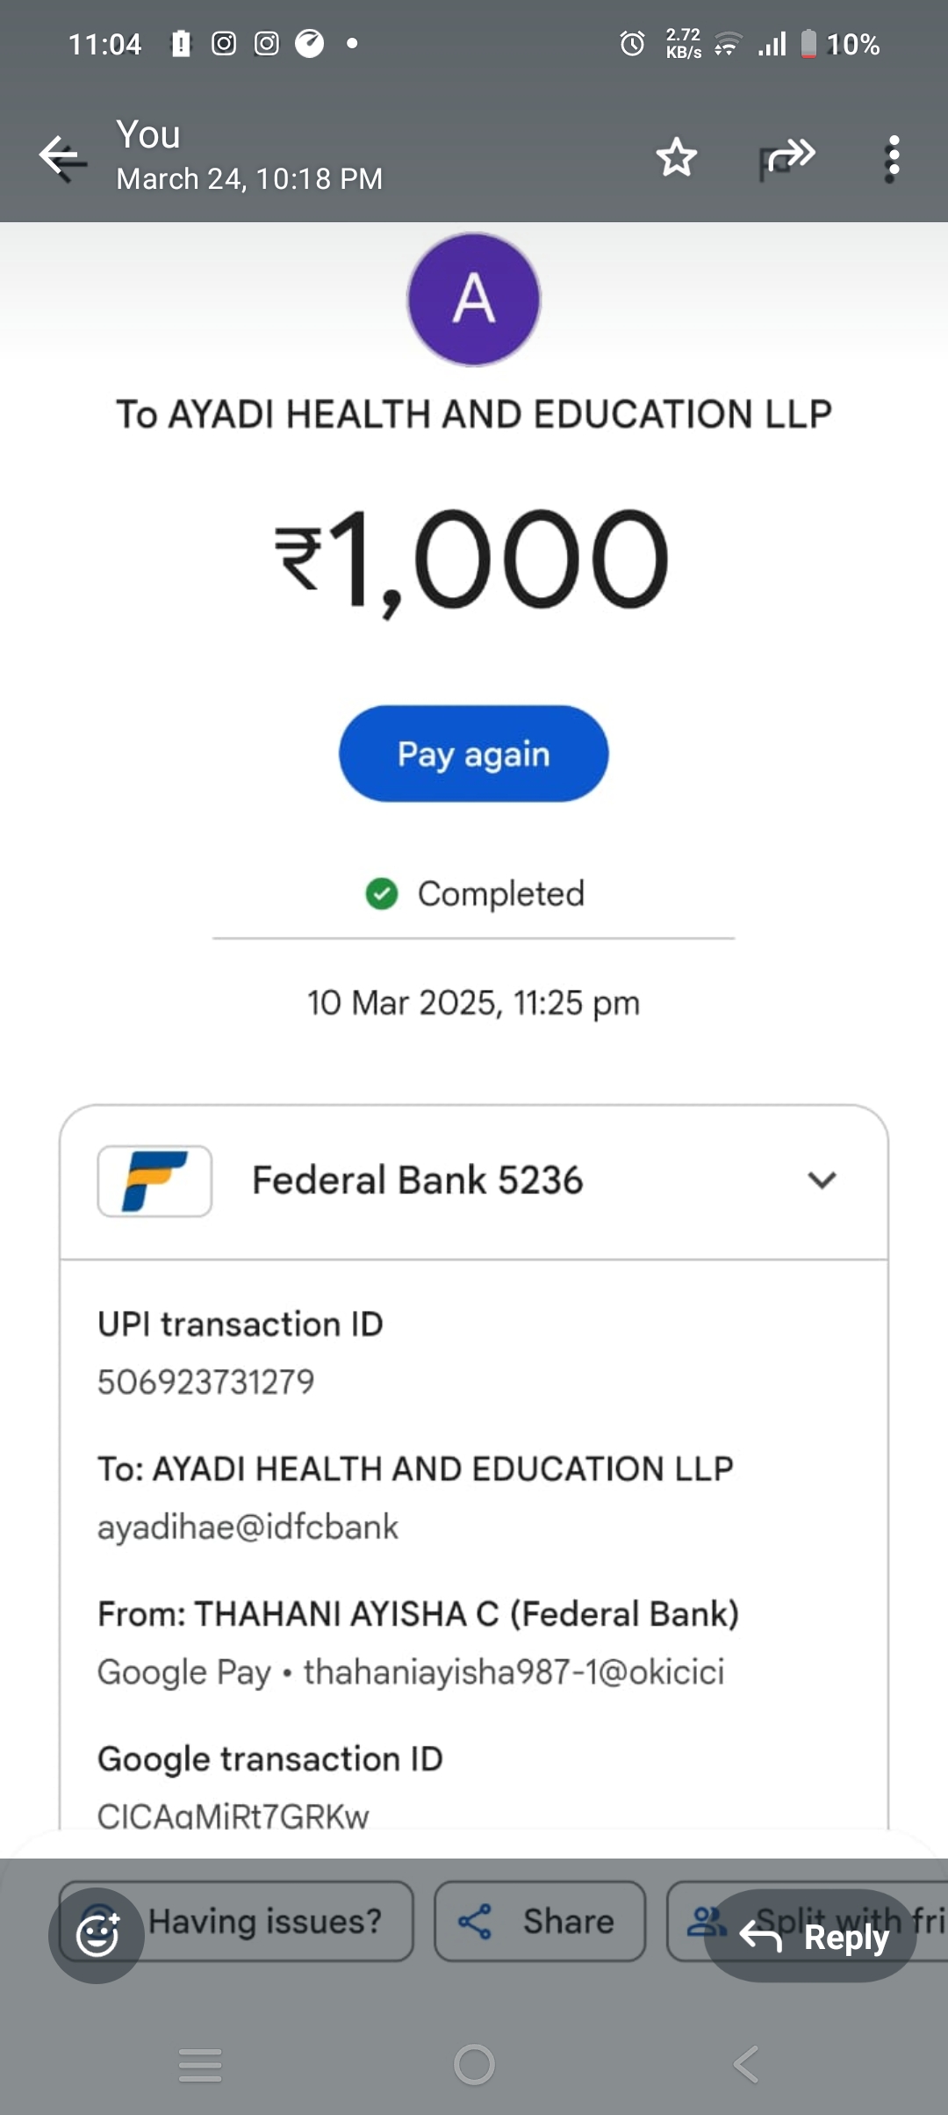
Task: Open Android recent apps menu
Action: tap(200, 2064)
